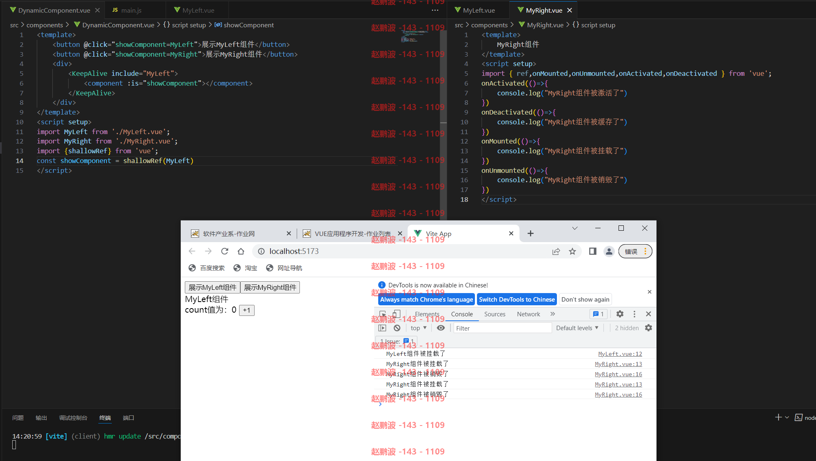Open the browser error update menu
816x461 pixels.
635,251
